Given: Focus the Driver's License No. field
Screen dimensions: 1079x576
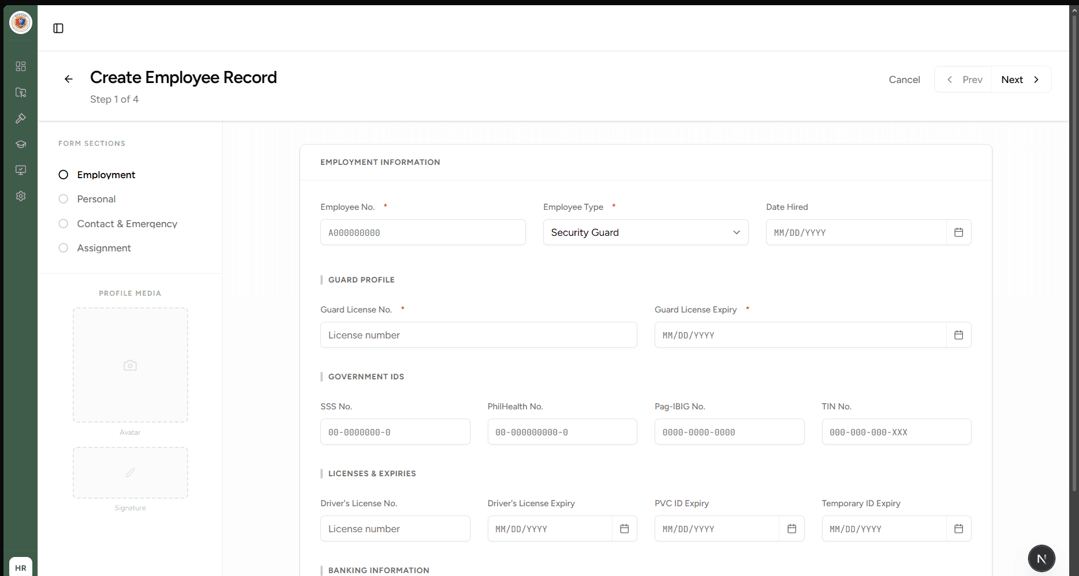Looking at the screenshot, I should tap(395, 529).
